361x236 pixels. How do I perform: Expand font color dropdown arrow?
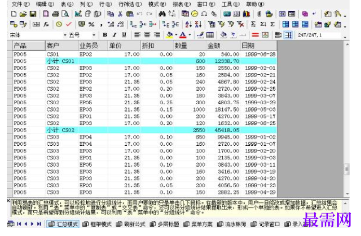pos(190,35)
